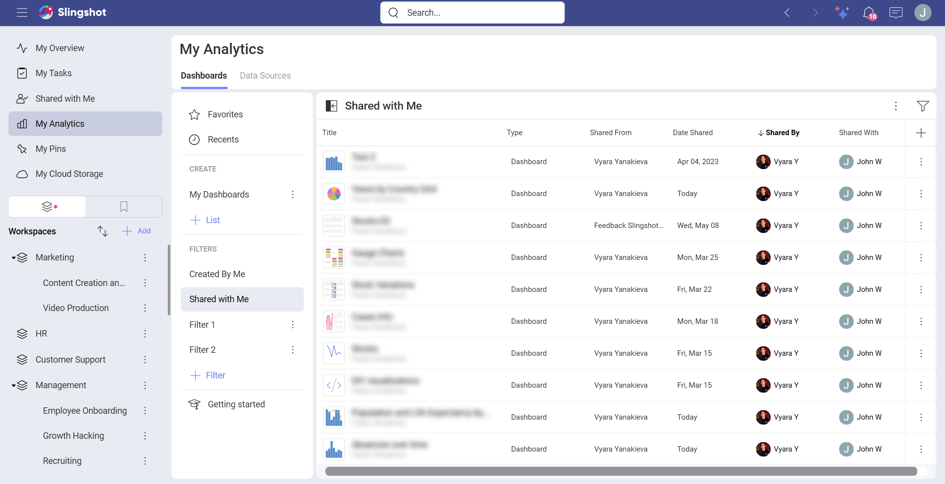Open row options for Mon, Mar 25 dashboard
Screen dimensions: 945x484
click(921, 258)
